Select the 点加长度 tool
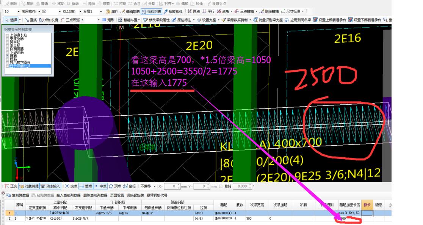 click(x=49, y=20)
